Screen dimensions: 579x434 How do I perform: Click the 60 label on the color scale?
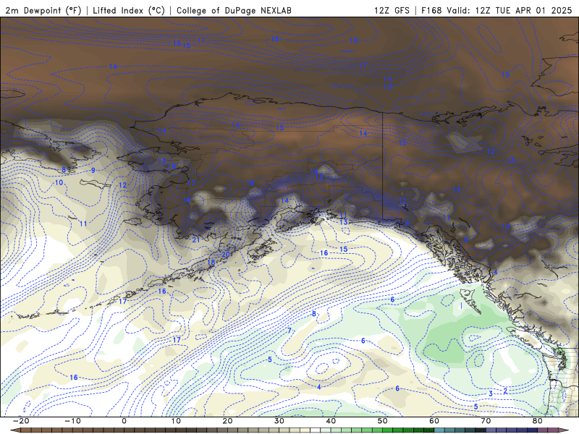tap(434, 421)
